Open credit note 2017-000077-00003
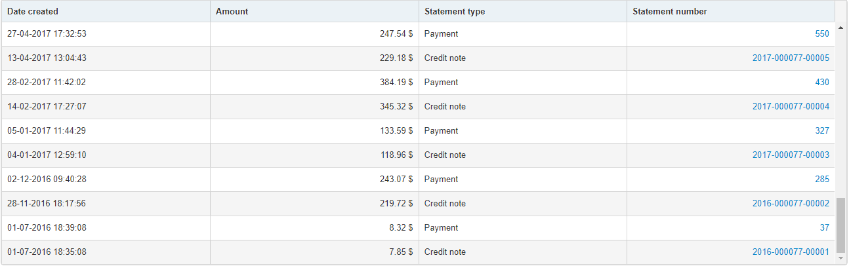Viewport: 849px width, 266px height. [791, 155]
